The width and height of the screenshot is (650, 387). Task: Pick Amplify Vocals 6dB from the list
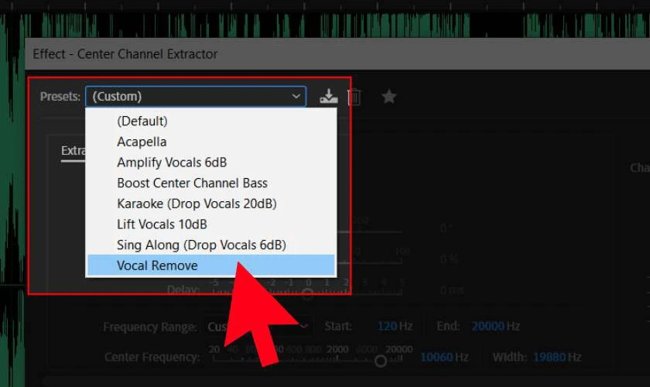click(x=172, y=163)
